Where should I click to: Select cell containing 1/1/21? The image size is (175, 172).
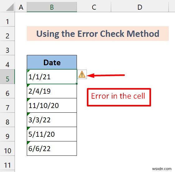(52, 77)
